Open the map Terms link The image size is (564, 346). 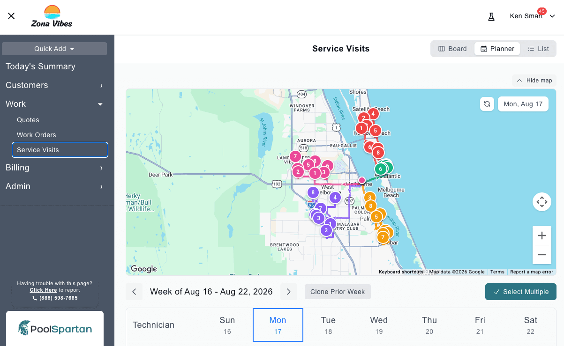coord(497,272)
